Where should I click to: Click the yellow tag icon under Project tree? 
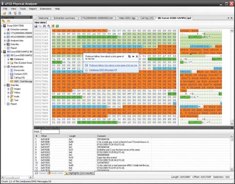click(x=4, y=21)
